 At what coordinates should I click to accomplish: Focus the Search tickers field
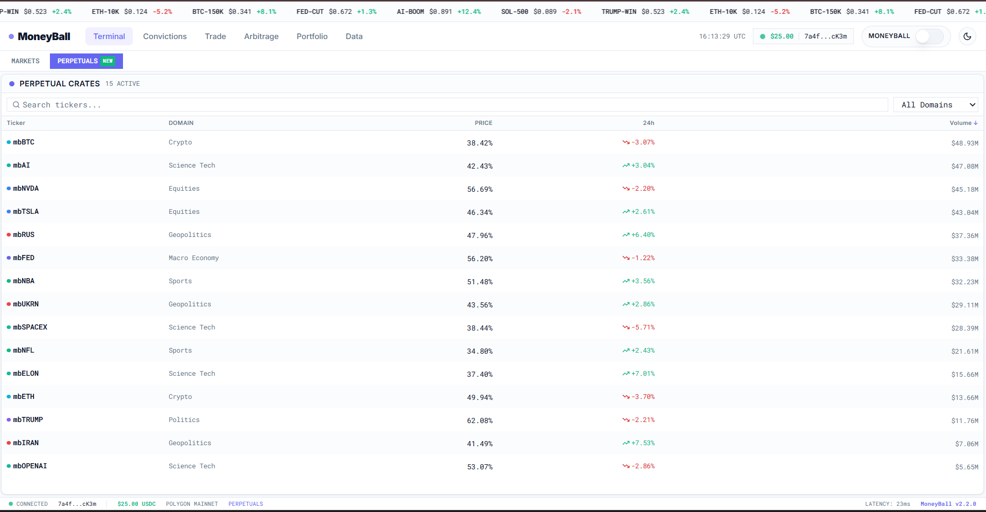[447, 105]
